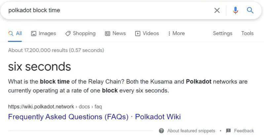264x137 pixels.
Task: Open Frequently Asked Questions Polkadot Wiki link
Action: 94,117
